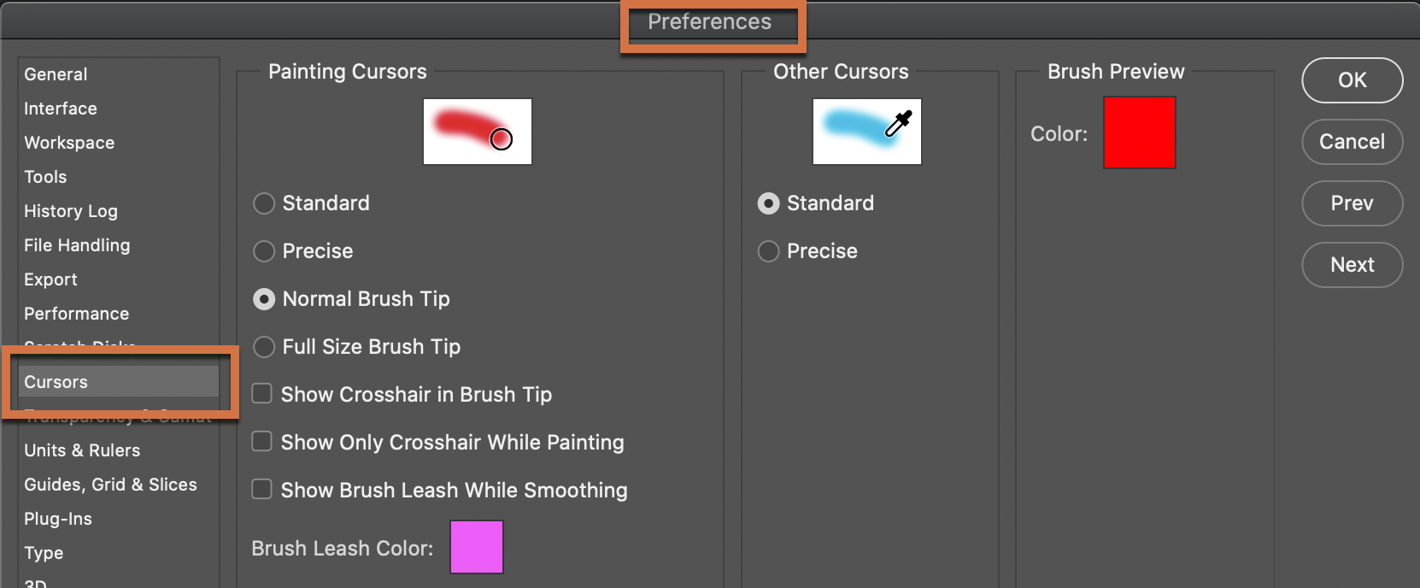The height and width of the screenshot is (588, 1420).
Task: Select Full Size Brush Tip option
Action: pyautogui.click(x=263, y=347)
